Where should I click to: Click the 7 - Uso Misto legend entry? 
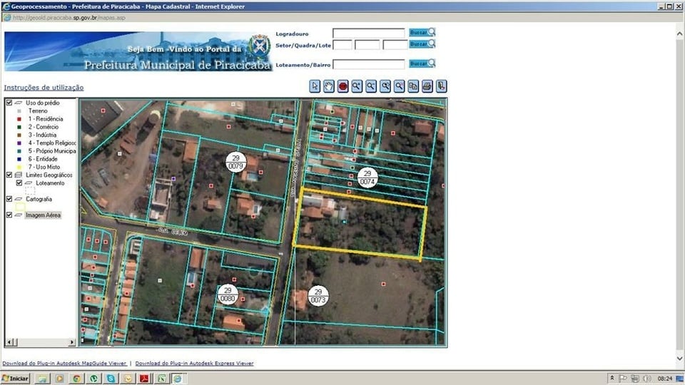[x=44, y=167]
